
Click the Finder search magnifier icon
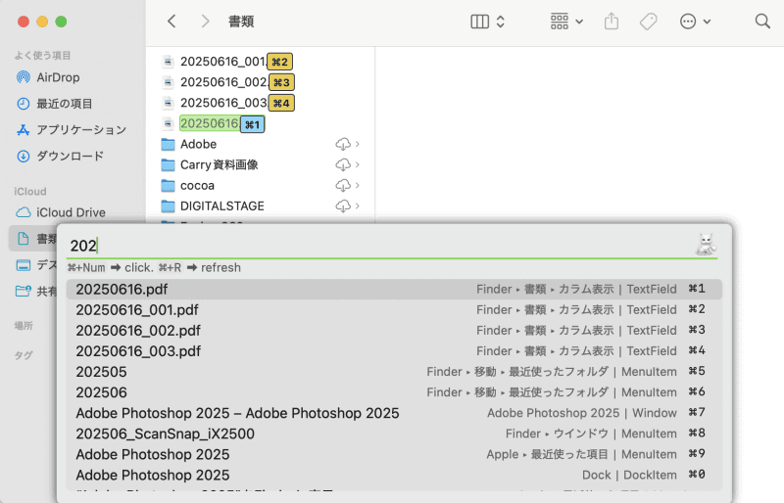pyautogui.click(x=762, y=21)
